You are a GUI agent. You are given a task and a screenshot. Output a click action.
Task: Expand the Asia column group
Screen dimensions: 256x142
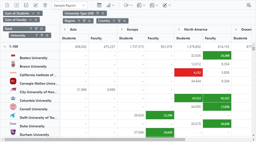tap(65, 29)
